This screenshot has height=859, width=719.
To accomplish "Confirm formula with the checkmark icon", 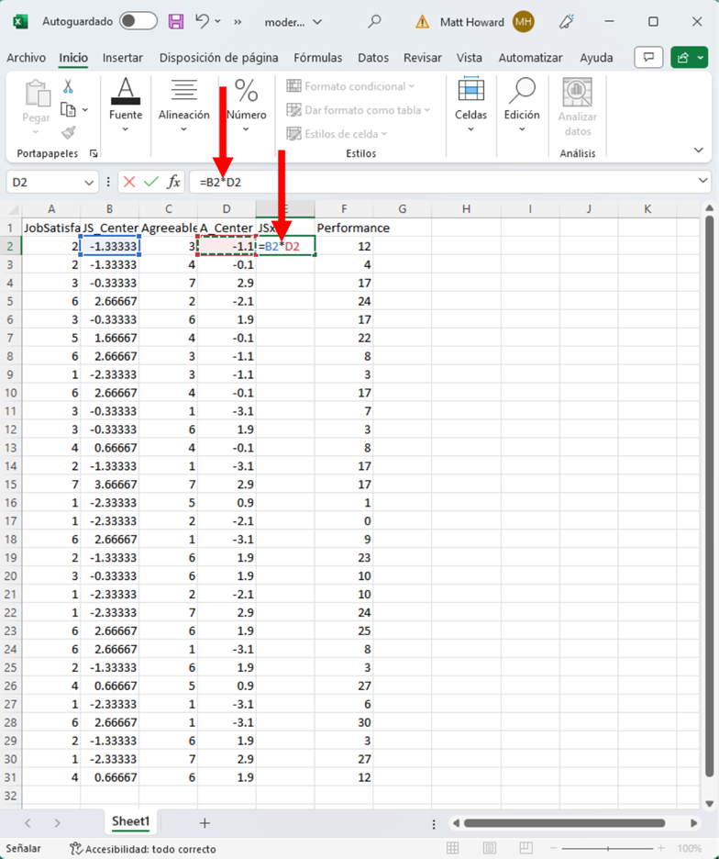I will click(150, 182).
